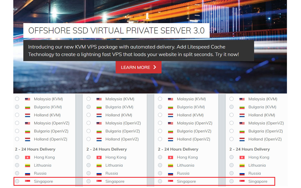
Task: Select Lithuania radio in third column
Action: click(x=160, y=165)
